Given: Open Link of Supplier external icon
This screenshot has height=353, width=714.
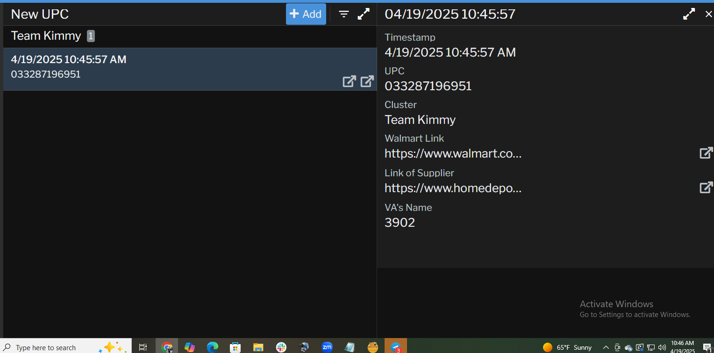Looking at the screenshot, I should [x=706, y=187].
